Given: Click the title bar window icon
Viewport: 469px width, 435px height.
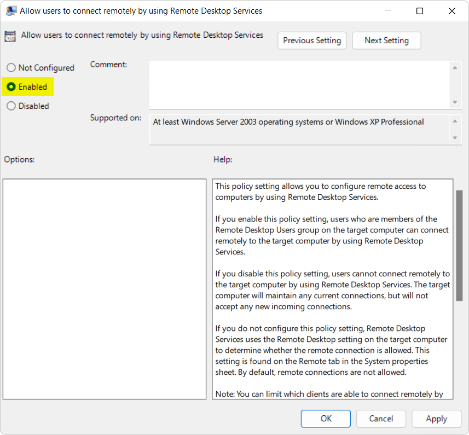Looking at the screenshot, I should (11, 11).
